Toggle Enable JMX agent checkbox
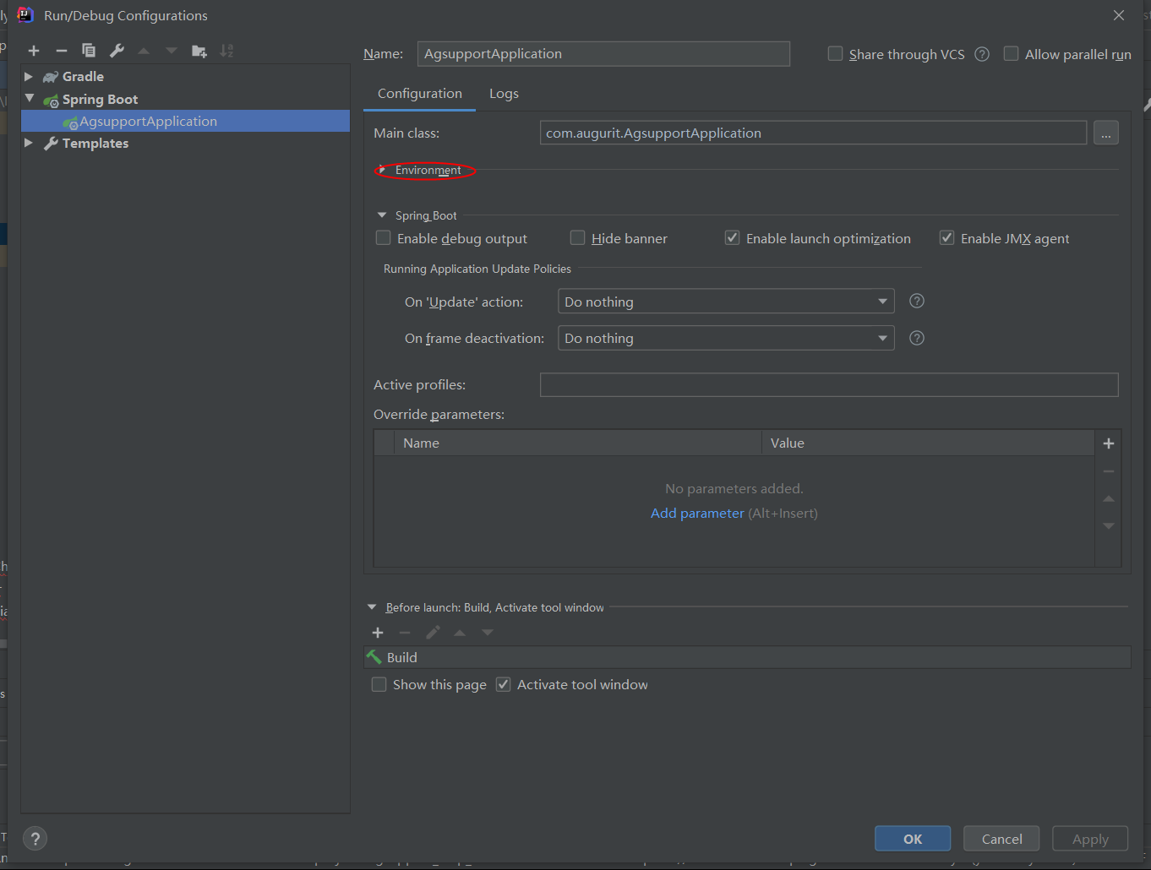Viewport: 1151px width, 870px height. tap(947, 238)
